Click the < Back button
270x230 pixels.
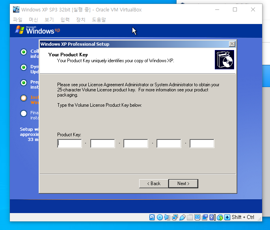coord(154,184)
